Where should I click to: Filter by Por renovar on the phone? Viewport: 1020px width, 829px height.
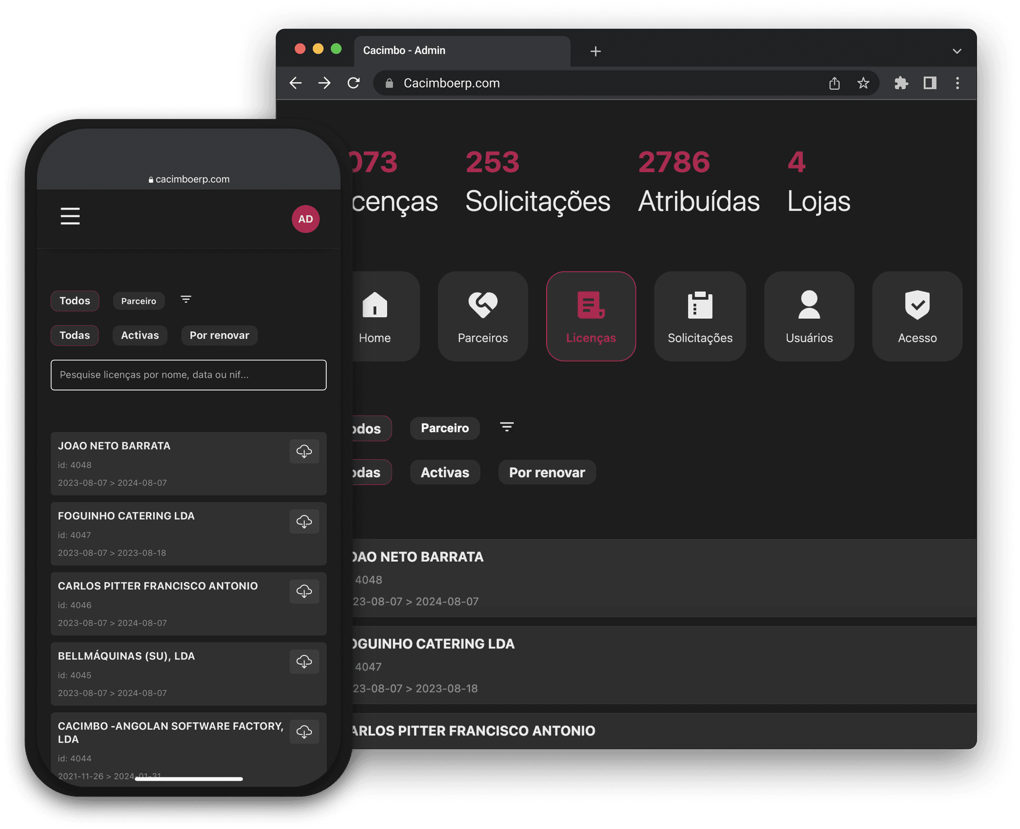coord(219,335)
